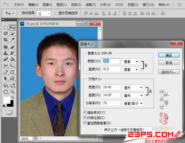The width and height of the screenshot is (185, 143).
Task: Click Distribute Bottom Edges icon
Action: tap(135, 13)
